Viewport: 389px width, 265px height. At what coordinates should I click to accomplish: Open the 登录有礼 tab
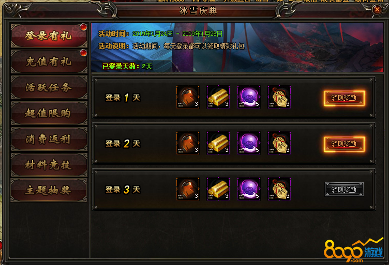pyautogui.click(x=49, y=36)
